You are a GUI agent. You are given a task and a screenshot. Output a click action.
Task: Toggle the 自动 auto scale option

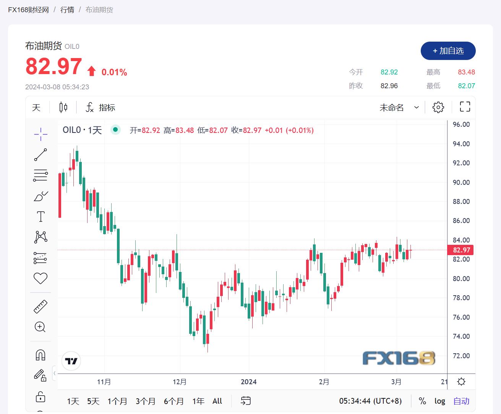tap(461, 401)
